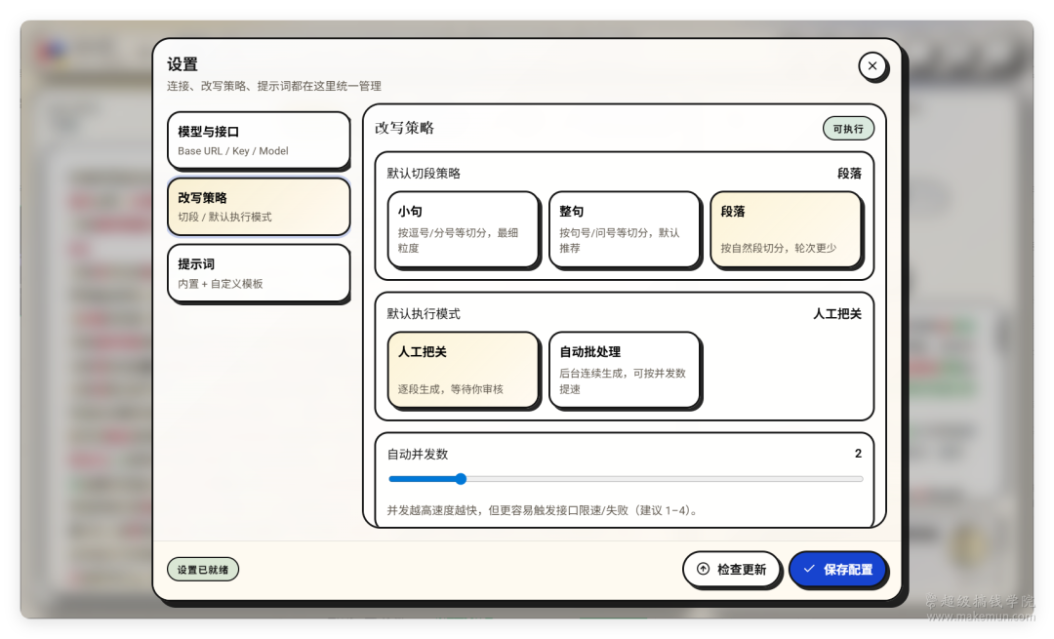The height and width of the screenshot is (639, 1054).
Task: Click the upload arrow icon beside 检查更新
Action: (703, 569)
